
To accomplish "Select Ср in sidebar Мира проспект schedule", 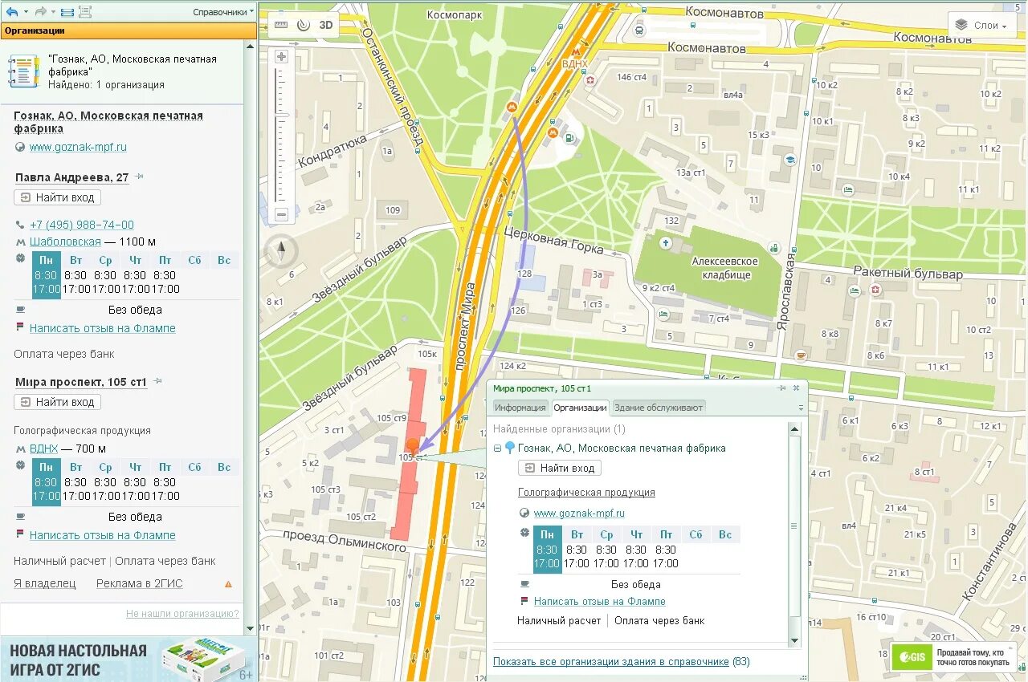I will coord(105,468).
